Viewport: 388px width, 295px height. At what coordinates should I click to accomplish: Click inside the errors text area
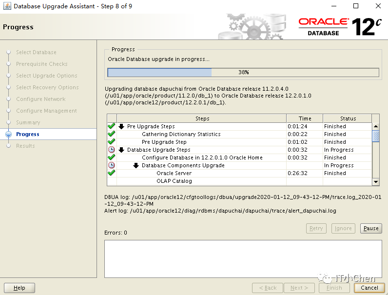[243, 259]
